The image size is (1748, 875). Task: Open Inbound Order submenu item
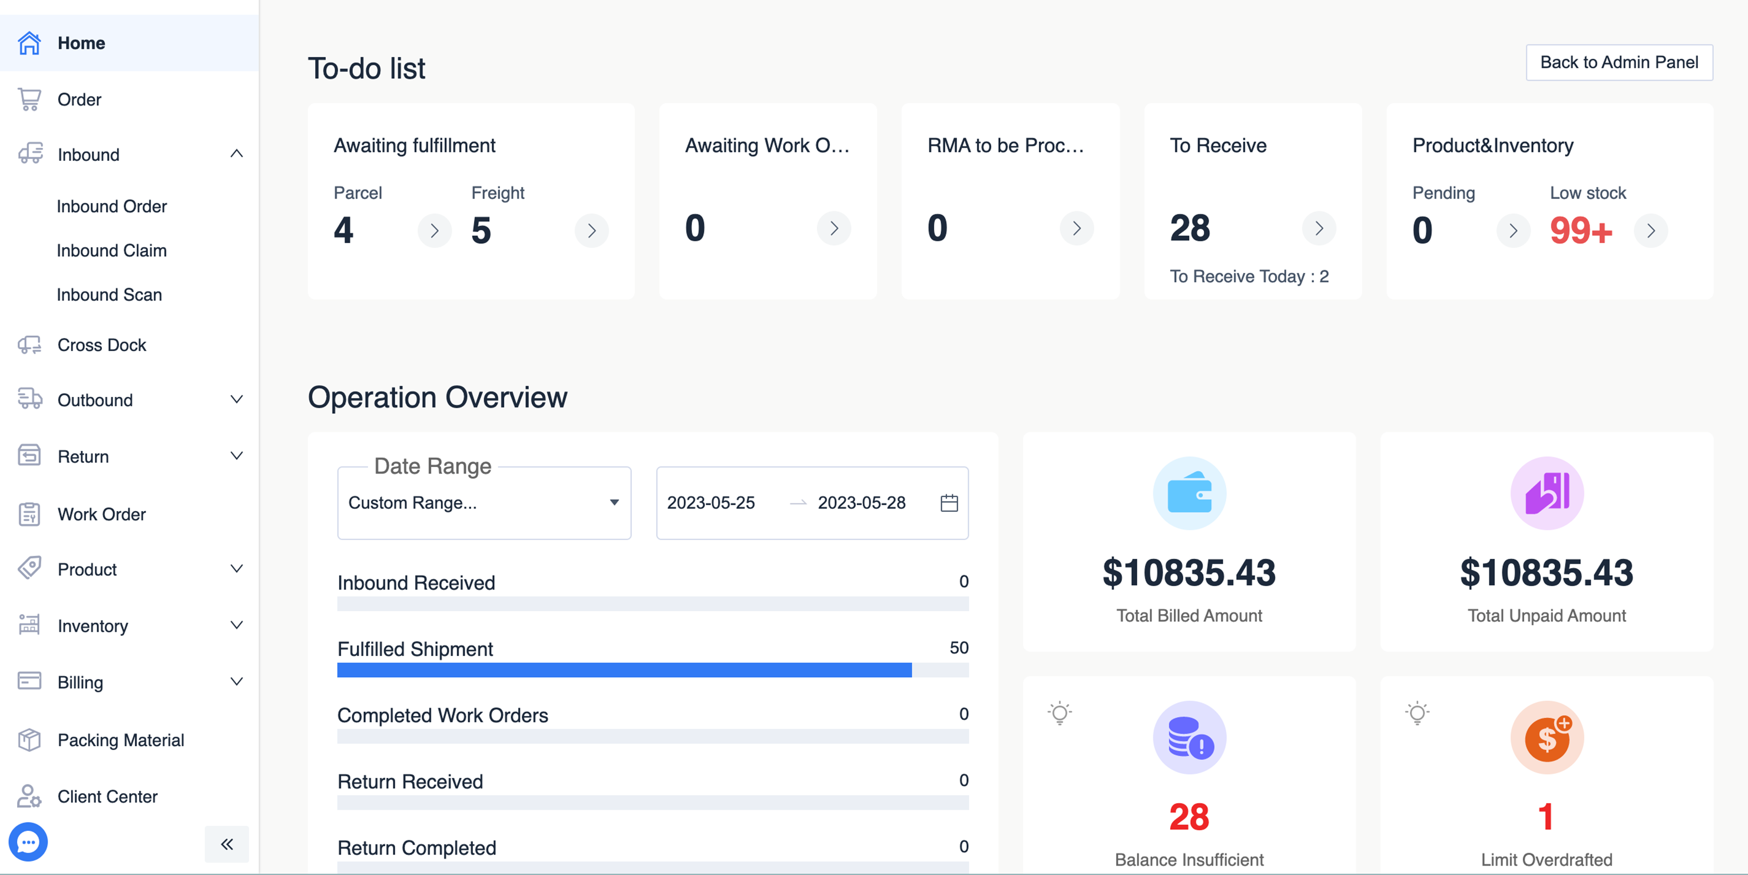(x=112, y=206)
